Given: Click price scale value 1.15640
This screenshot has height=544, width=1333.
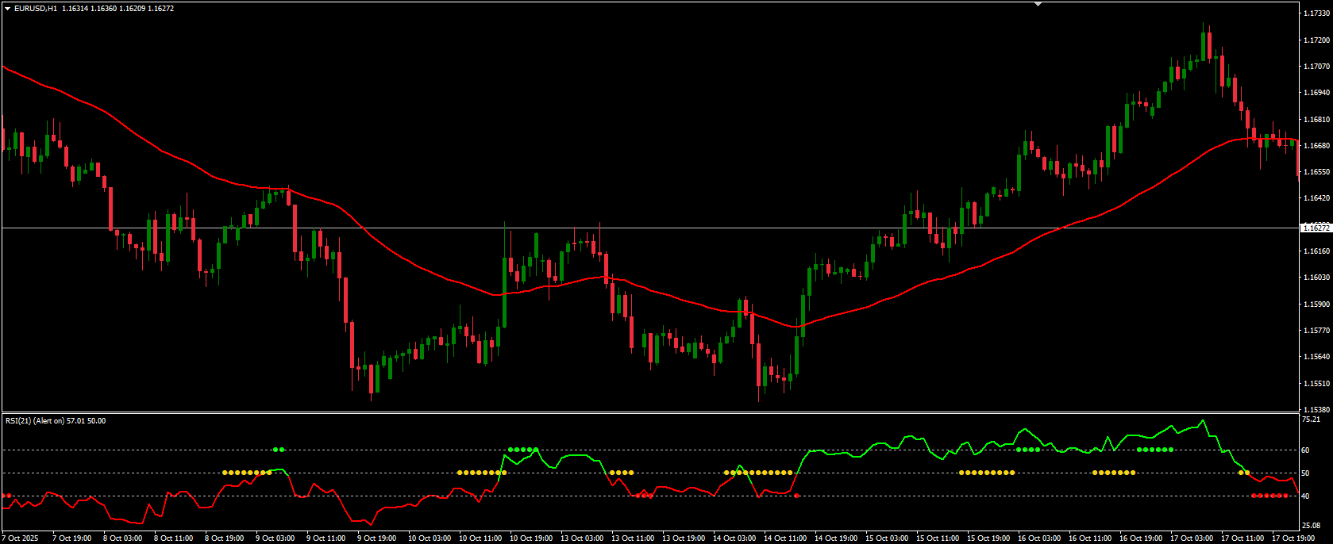Looking at the screenshot, I should pos(1316,357).
